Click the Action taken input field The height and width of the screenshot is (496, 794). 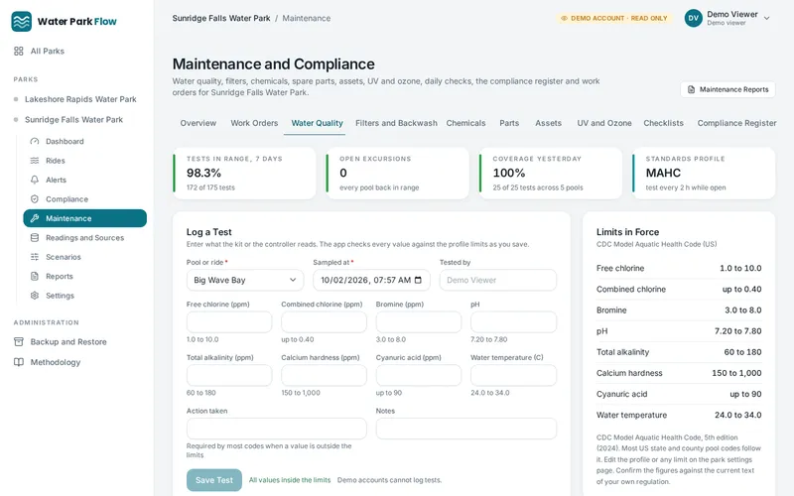click(x=277, y=429)
